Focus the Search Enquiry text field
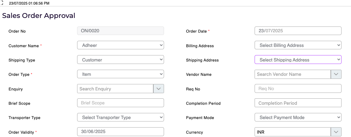Screen dimensions: 351x137 point(115,89)
